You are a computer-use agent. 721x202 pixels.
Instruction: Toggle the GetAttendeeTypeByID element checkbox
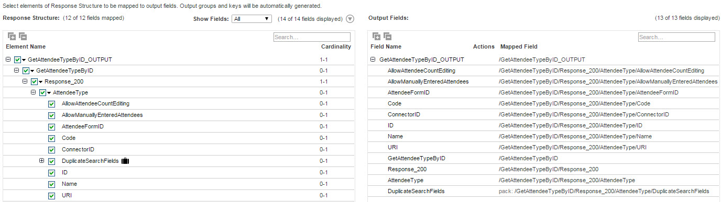click(x=26, y=71)
